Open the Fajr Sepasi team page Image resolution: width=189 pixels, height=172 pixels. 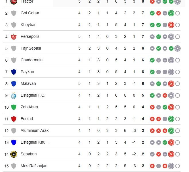pos(31,48)
